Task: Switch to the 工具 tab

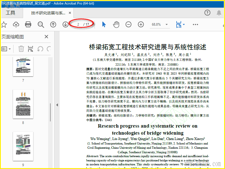Action: (10, 13)
